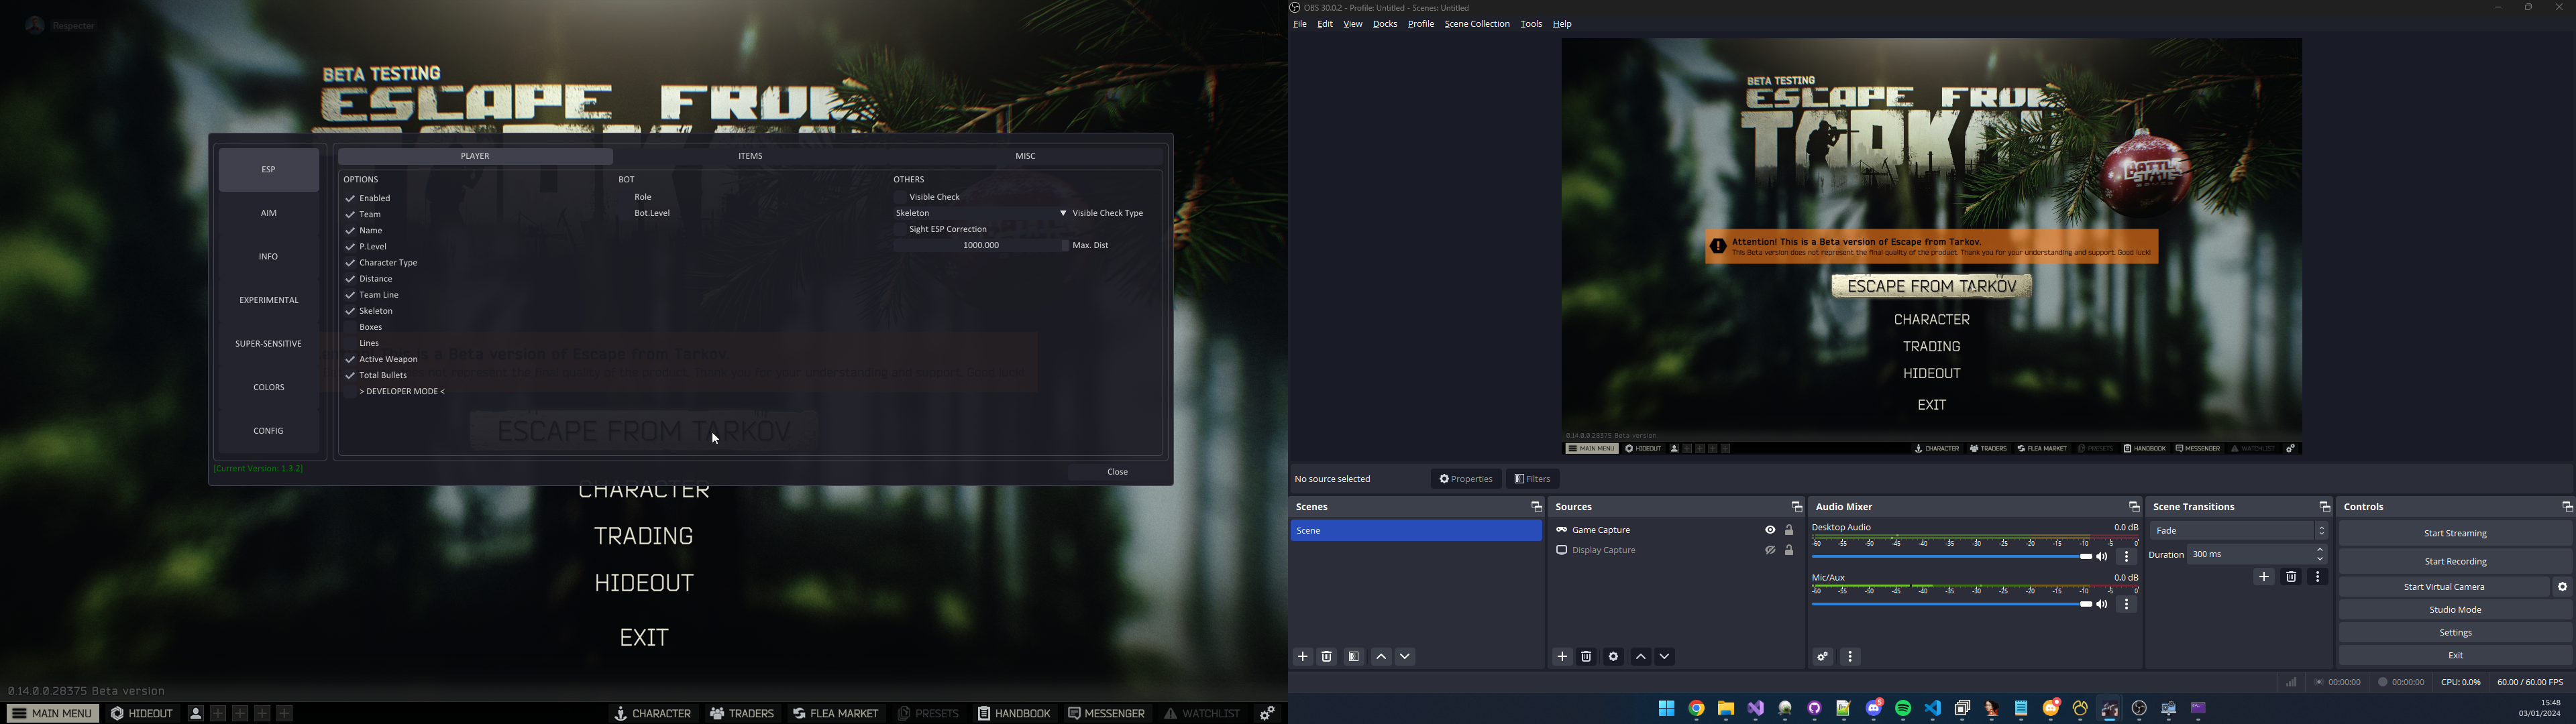Open scene filters icon in Scenes panel

[x=1354, y=657]
